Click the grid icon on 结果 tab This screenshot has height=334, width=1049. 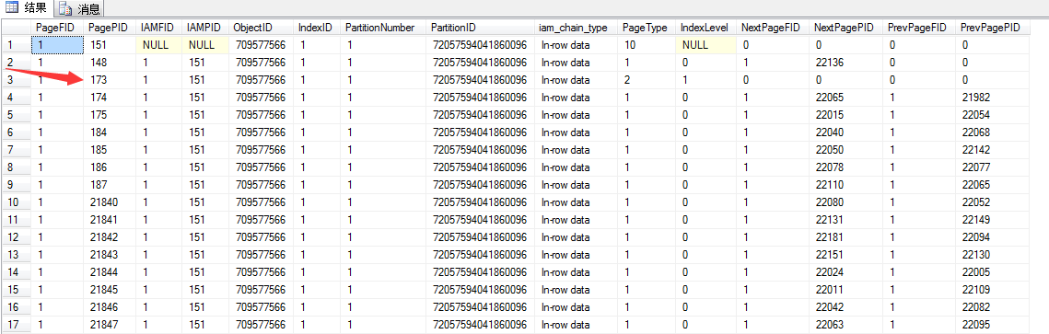[12, 8]
